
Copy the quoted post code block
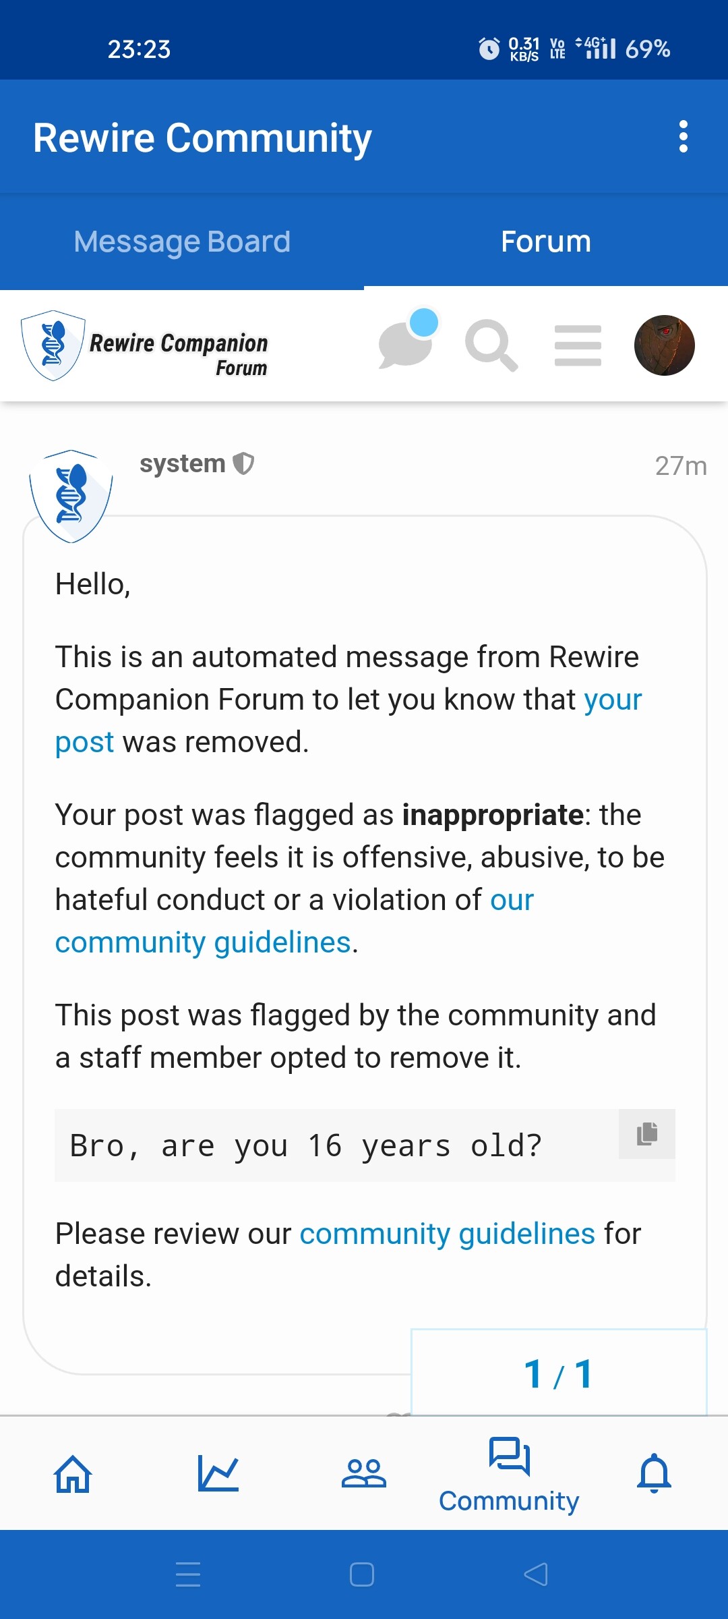[x=647, y=1133]
